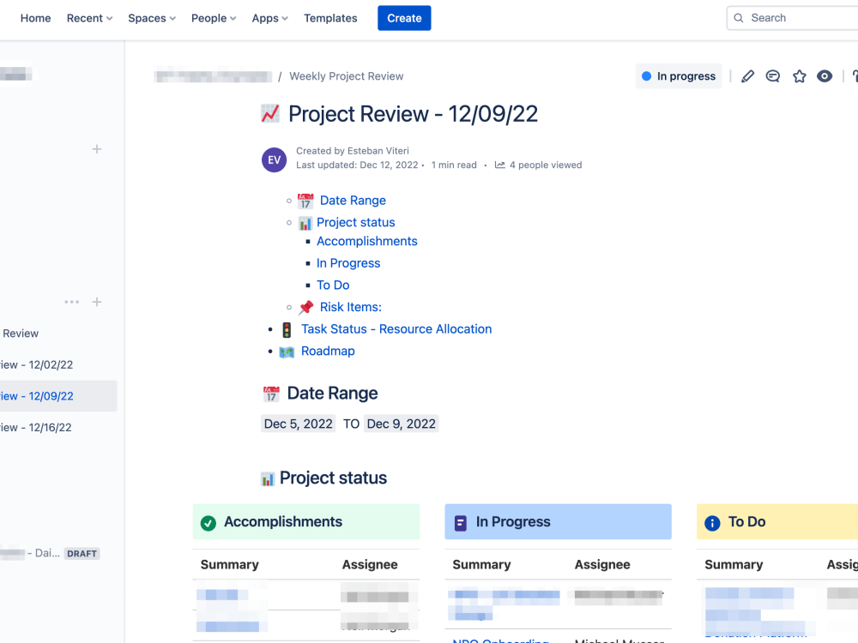Jump to Accomplishments contents link
The height and width of the screenshot is (643, 858).
pyautogui.click(x=367, y=241)
